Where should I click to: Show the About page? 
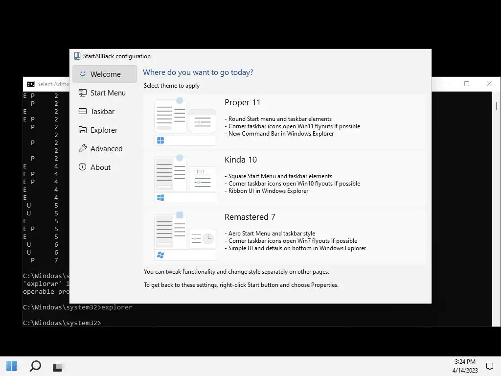pos(105,167)
